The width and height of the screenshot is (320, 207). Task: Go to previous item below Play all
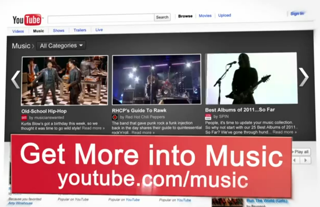(295, 160)
